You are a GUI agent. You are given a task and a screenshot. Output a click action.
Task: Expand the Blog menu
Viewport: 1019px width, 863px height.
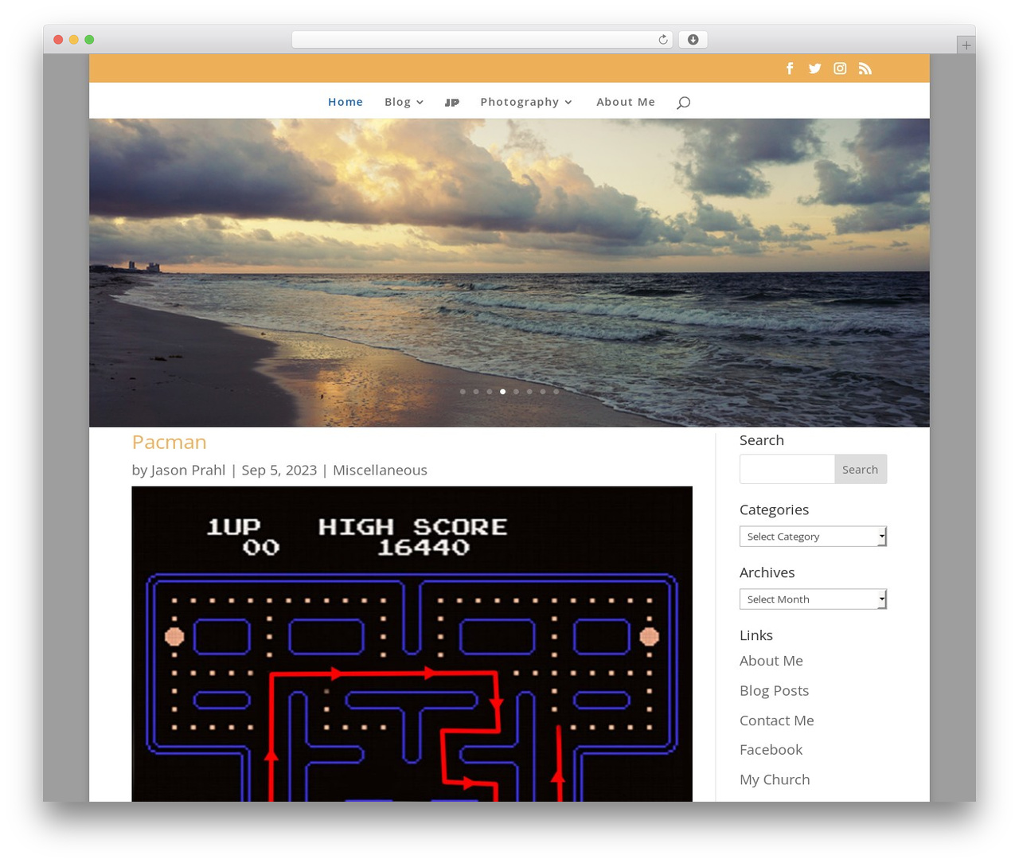pyautogui.click(x=404, y=102)
